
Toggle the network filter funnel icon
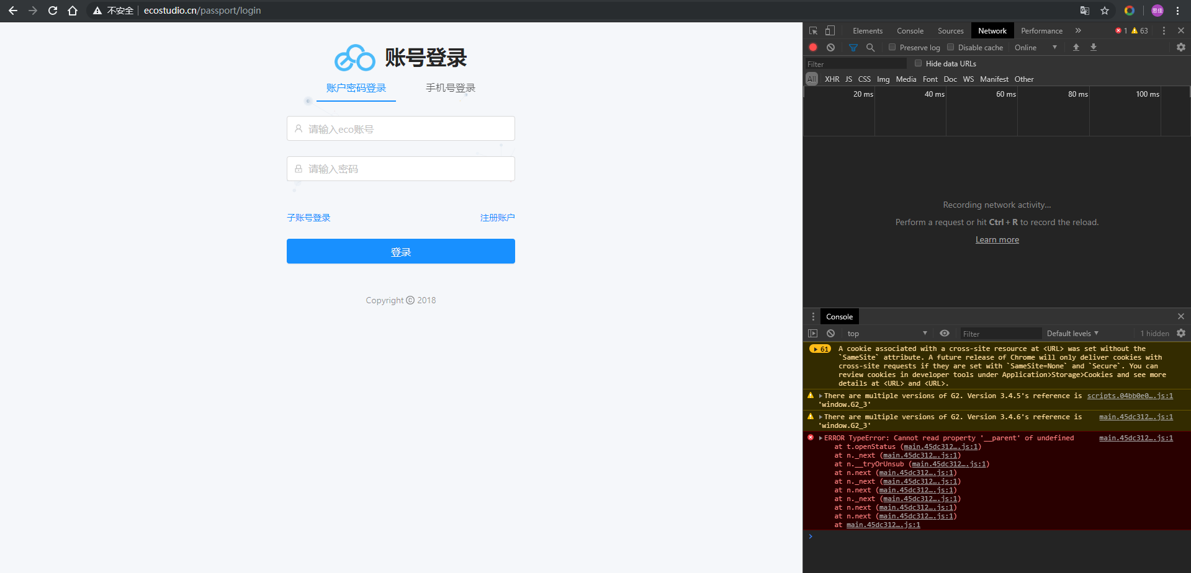853,47
